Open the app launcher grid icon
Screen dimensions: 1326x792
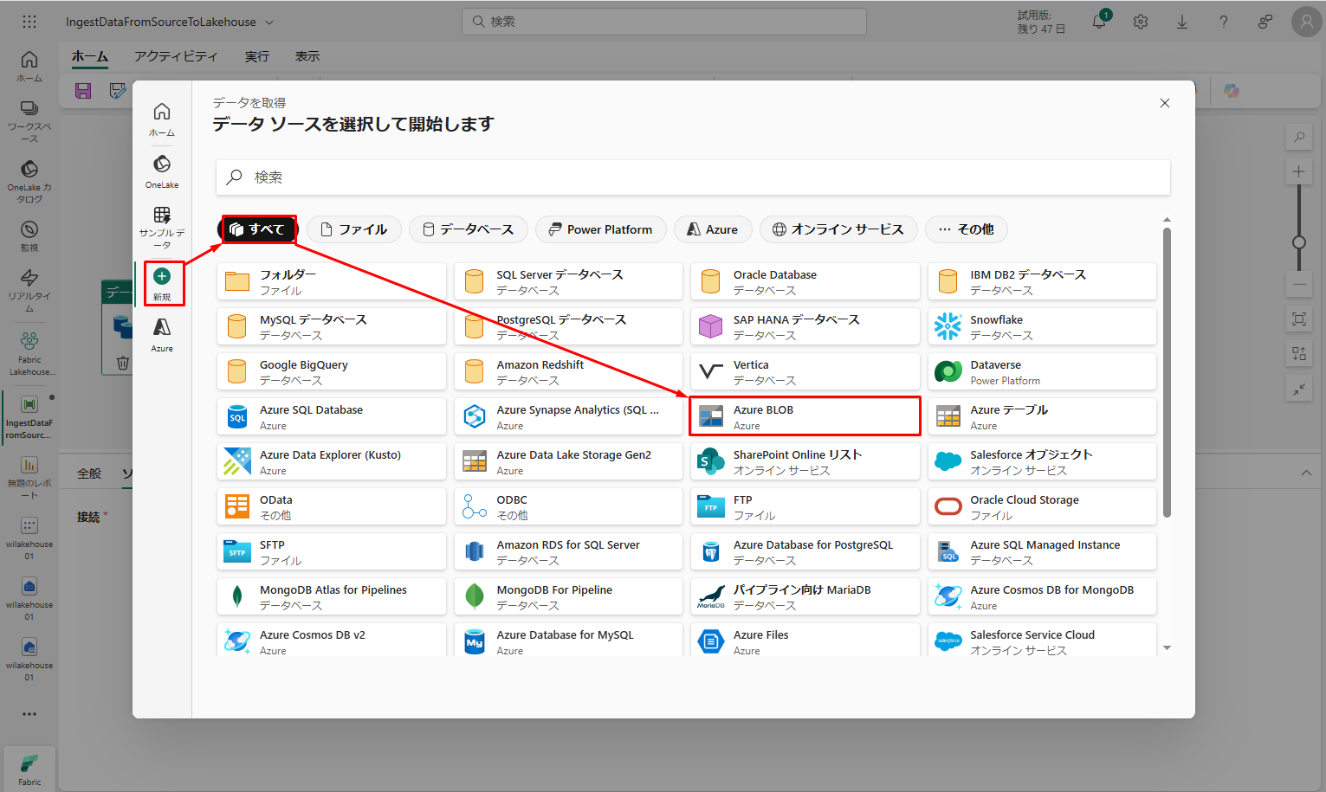[29, 22]
